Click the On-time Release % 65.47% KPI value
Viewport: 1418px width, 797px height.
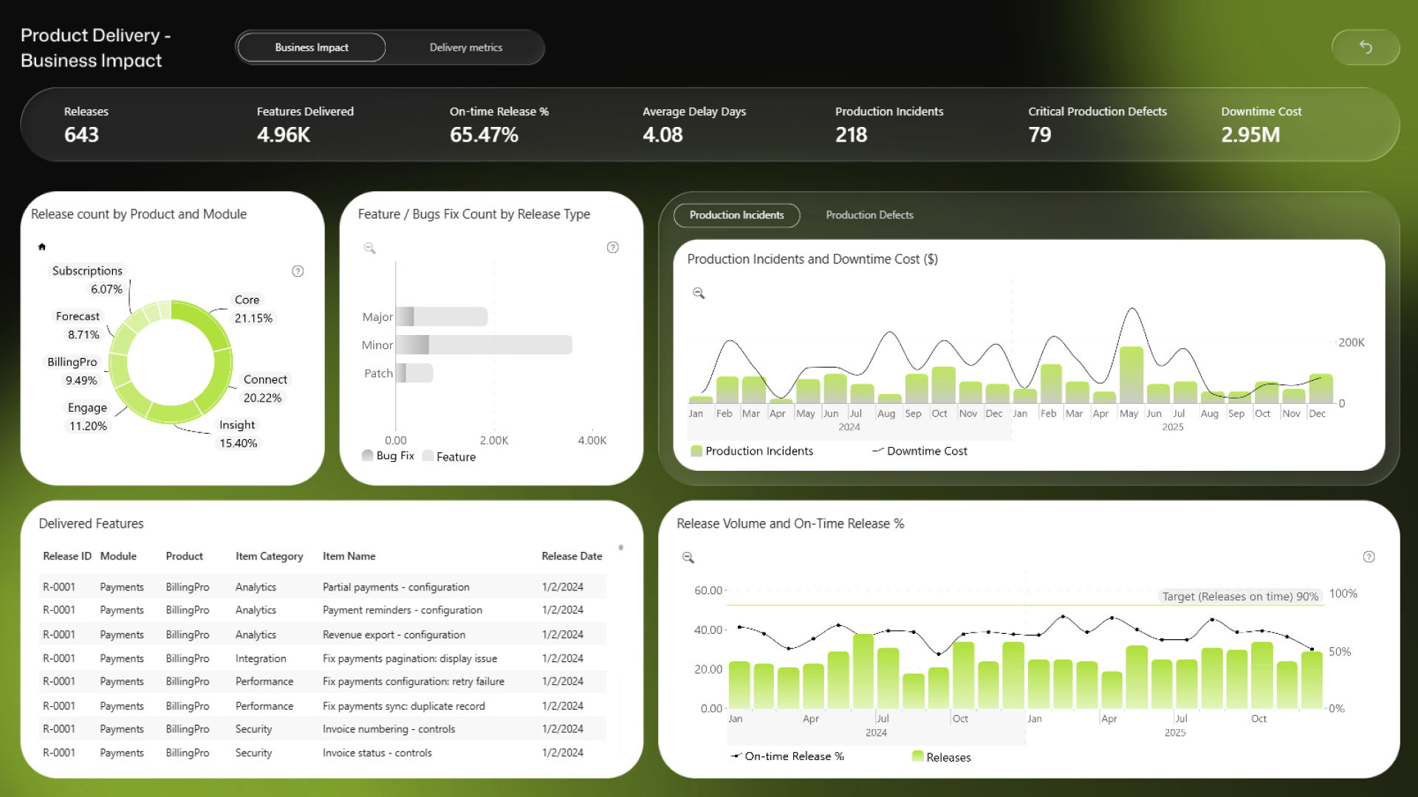[x=484, y=135]
